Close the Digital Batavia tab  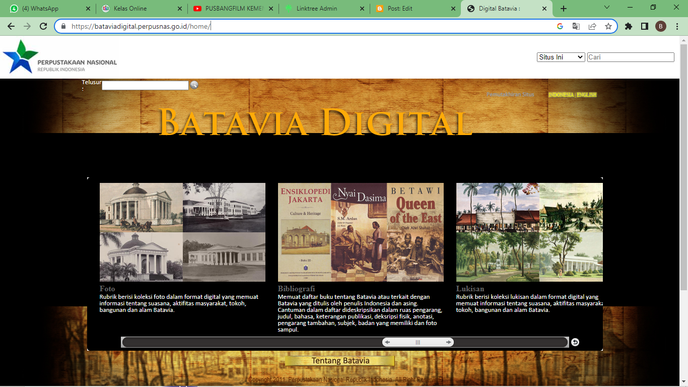point(544,9)
